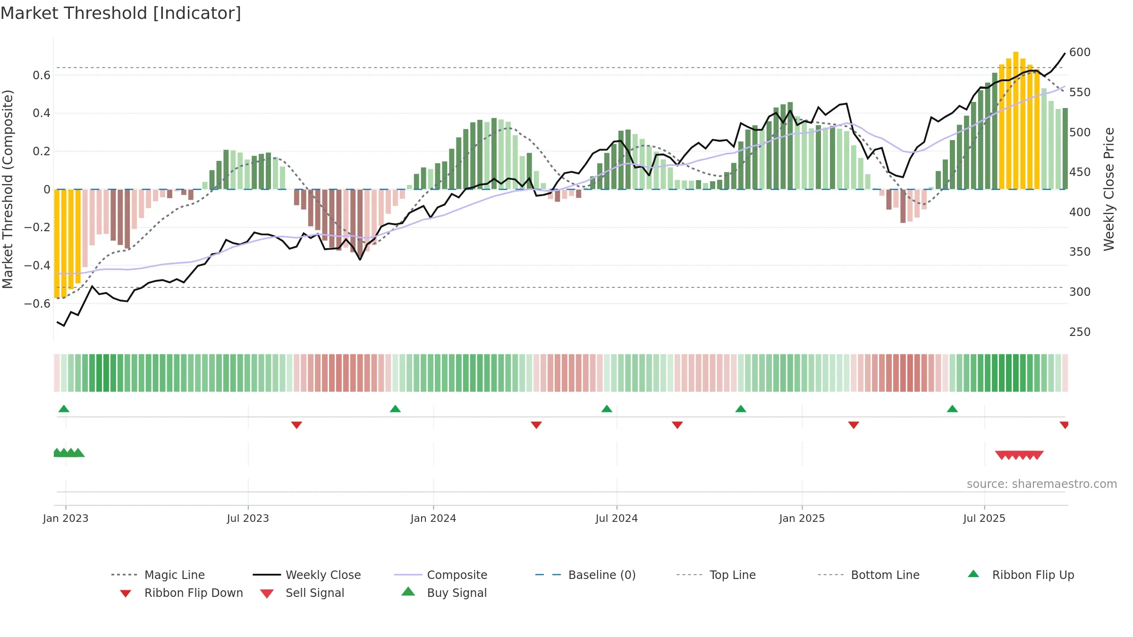Toggle Ribbon Flip Down legend entry

(x=181, y=593)
